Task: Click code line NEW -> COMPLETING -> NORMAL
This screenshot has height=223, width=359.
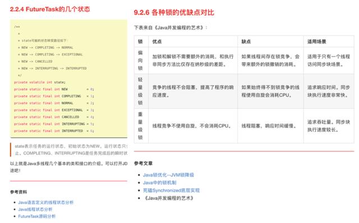Action: point(45,48)
